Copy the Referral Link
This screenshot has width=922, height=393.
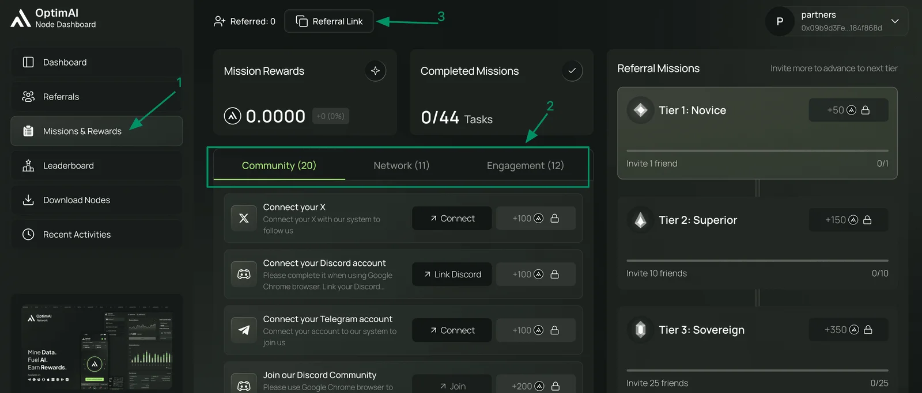click(329, 21)
